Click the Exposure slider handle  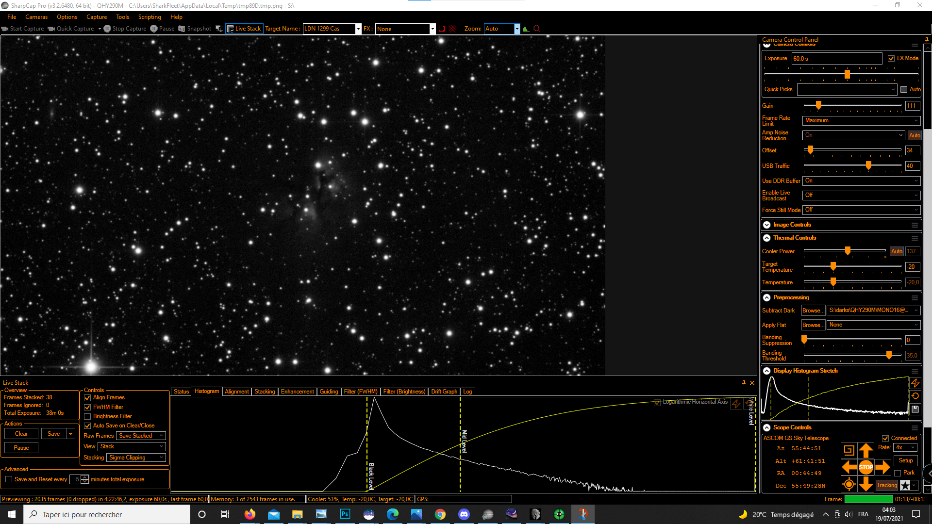(847, 74)
